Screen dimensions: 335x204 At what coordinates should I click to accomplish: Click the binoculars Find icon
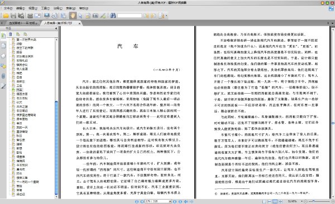pos(113,16)
